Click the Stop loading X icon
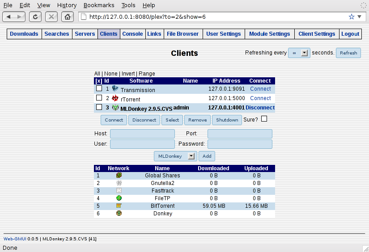The image size is (369, 252). pos(51,17)
